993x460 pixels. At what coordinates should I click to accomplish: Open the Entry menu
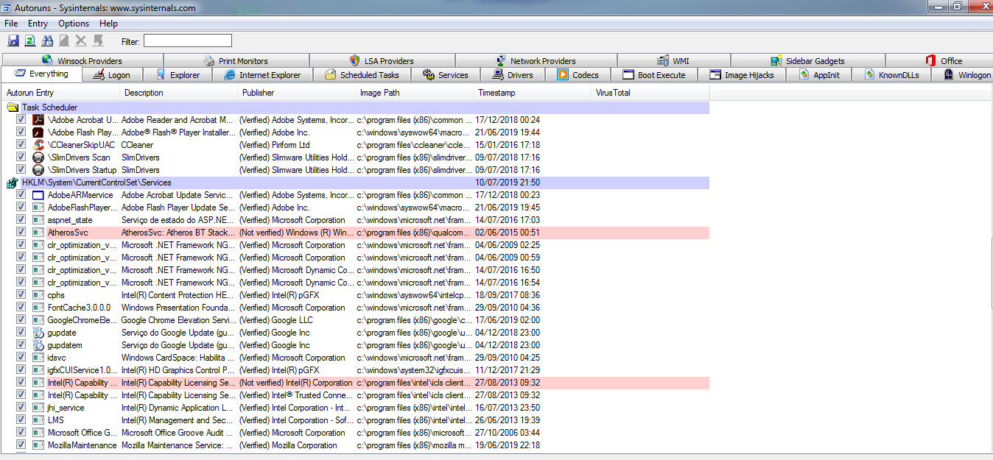pos(38,24)
